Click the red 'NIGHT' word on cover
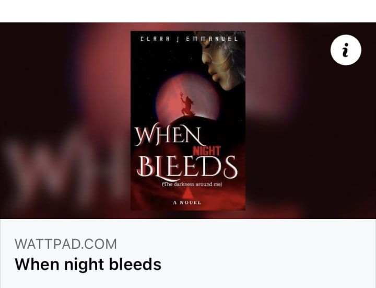 (x=207, y=152)
